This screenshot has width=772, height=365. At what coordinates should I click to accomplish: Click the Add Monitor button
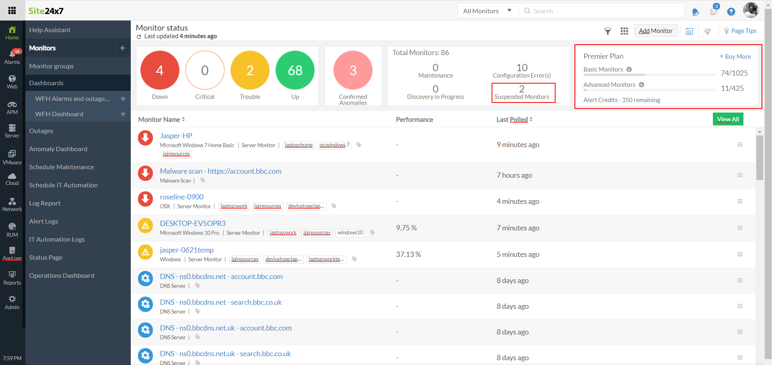656,31
